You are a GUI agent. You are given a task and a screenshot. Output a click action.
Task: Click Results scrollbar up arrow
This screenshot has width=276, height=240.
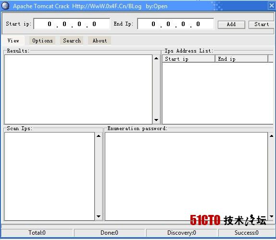156,58
